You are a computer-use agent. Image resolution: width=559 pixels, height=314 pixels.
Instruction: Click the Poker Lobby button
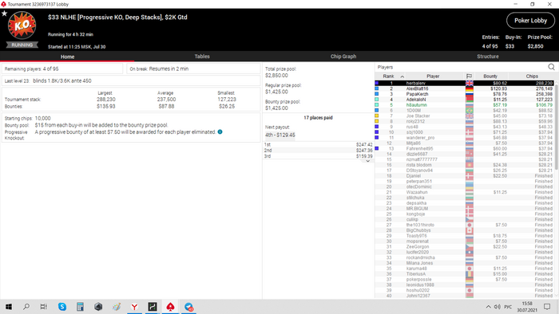pos(530,21)
